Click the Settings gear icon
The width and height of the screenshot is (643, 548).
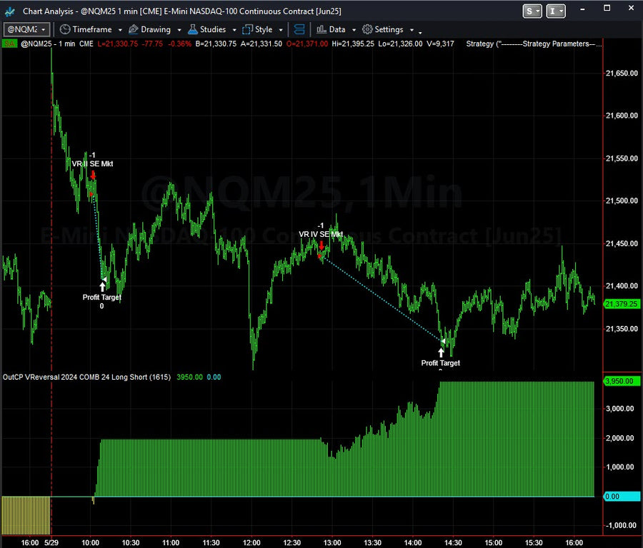click(x=367, y=29)
